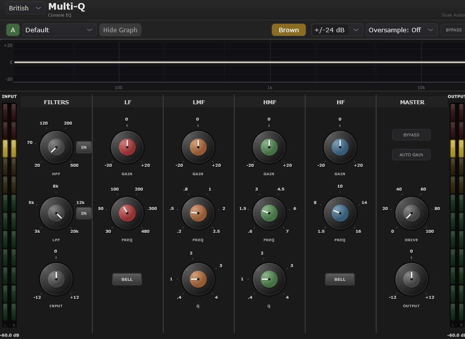Click the green HMF Q knob
Screen dimensions: 465x339
click(x=269, y=279)
